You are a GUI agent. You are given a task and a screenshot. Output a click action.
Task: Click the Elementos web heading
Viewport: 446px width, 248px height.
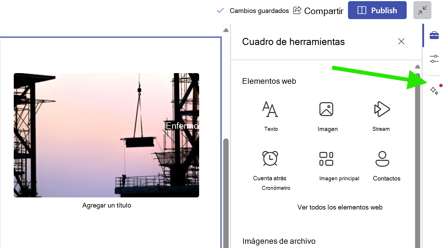(269, 81)
